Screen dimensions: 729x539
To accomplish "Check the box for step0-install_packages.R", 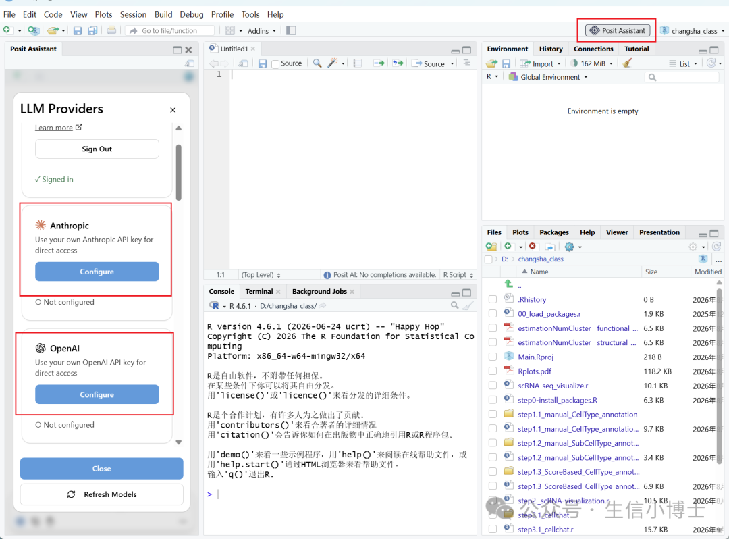I will [493, 401].
